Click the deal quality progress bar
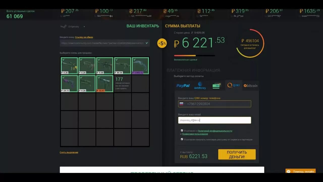 (194, 56)
